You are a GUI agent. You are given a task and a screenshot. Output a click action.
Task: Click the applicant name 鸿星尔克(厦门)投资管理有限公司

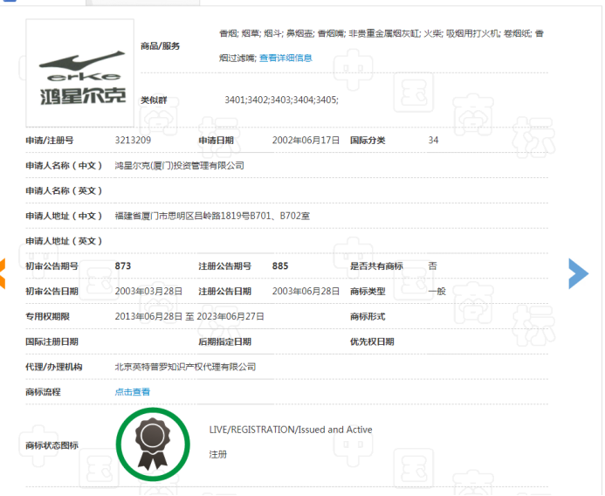coord(179,165)
